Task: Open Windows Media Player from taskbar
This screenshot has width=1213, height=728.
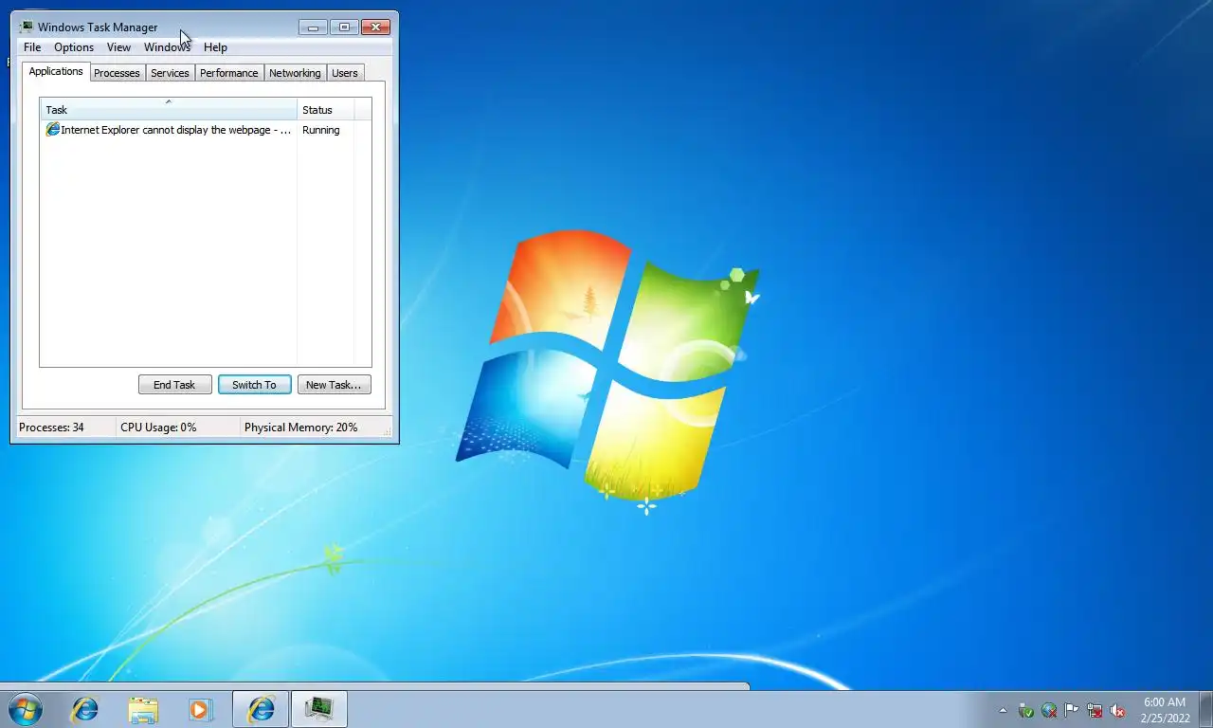Action: click(x=200, y=709)
